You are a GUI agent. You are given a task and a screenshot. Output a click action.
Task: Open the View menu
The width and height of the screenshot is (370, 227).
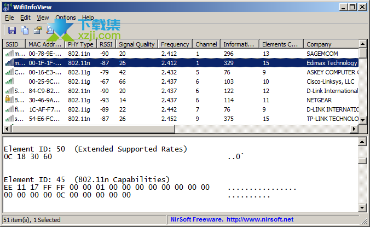[x=43, y=18]
